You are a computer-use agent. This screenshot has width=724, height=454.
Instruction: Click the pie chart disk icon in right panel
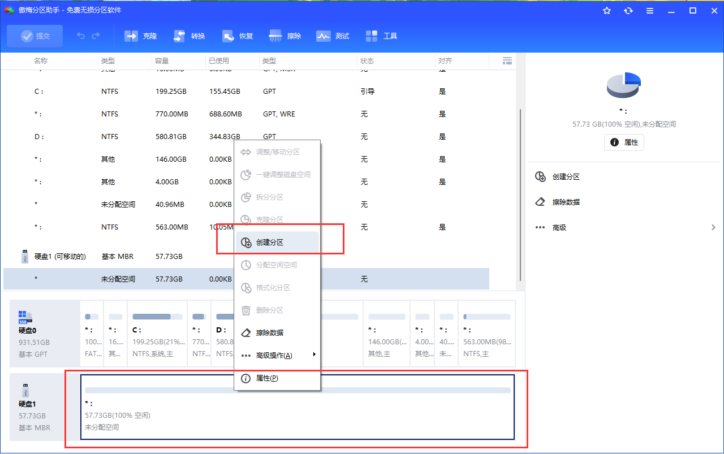(x=623, y=85)
